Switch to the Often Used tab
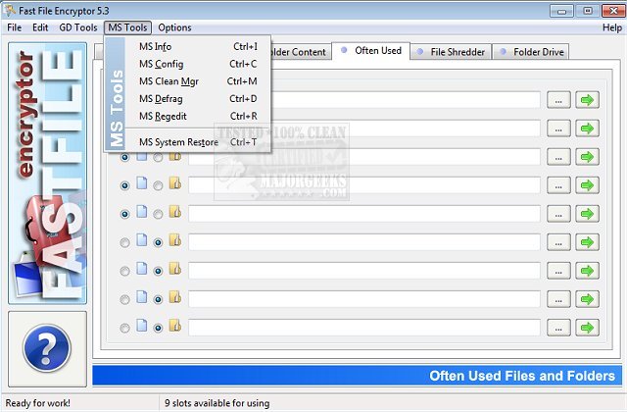The image size is (627, 412). pyautogui.click(x=370, y=51)
